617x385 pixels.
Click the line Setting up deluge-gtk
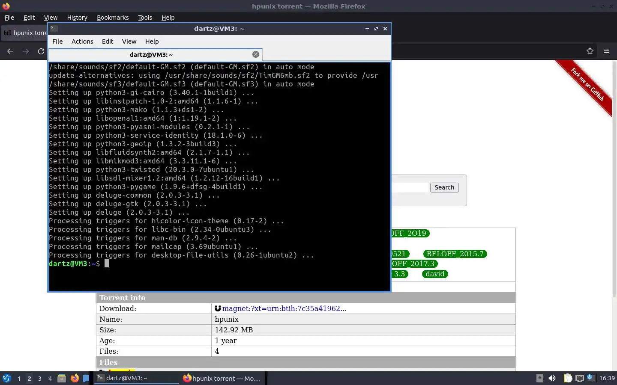128,204
